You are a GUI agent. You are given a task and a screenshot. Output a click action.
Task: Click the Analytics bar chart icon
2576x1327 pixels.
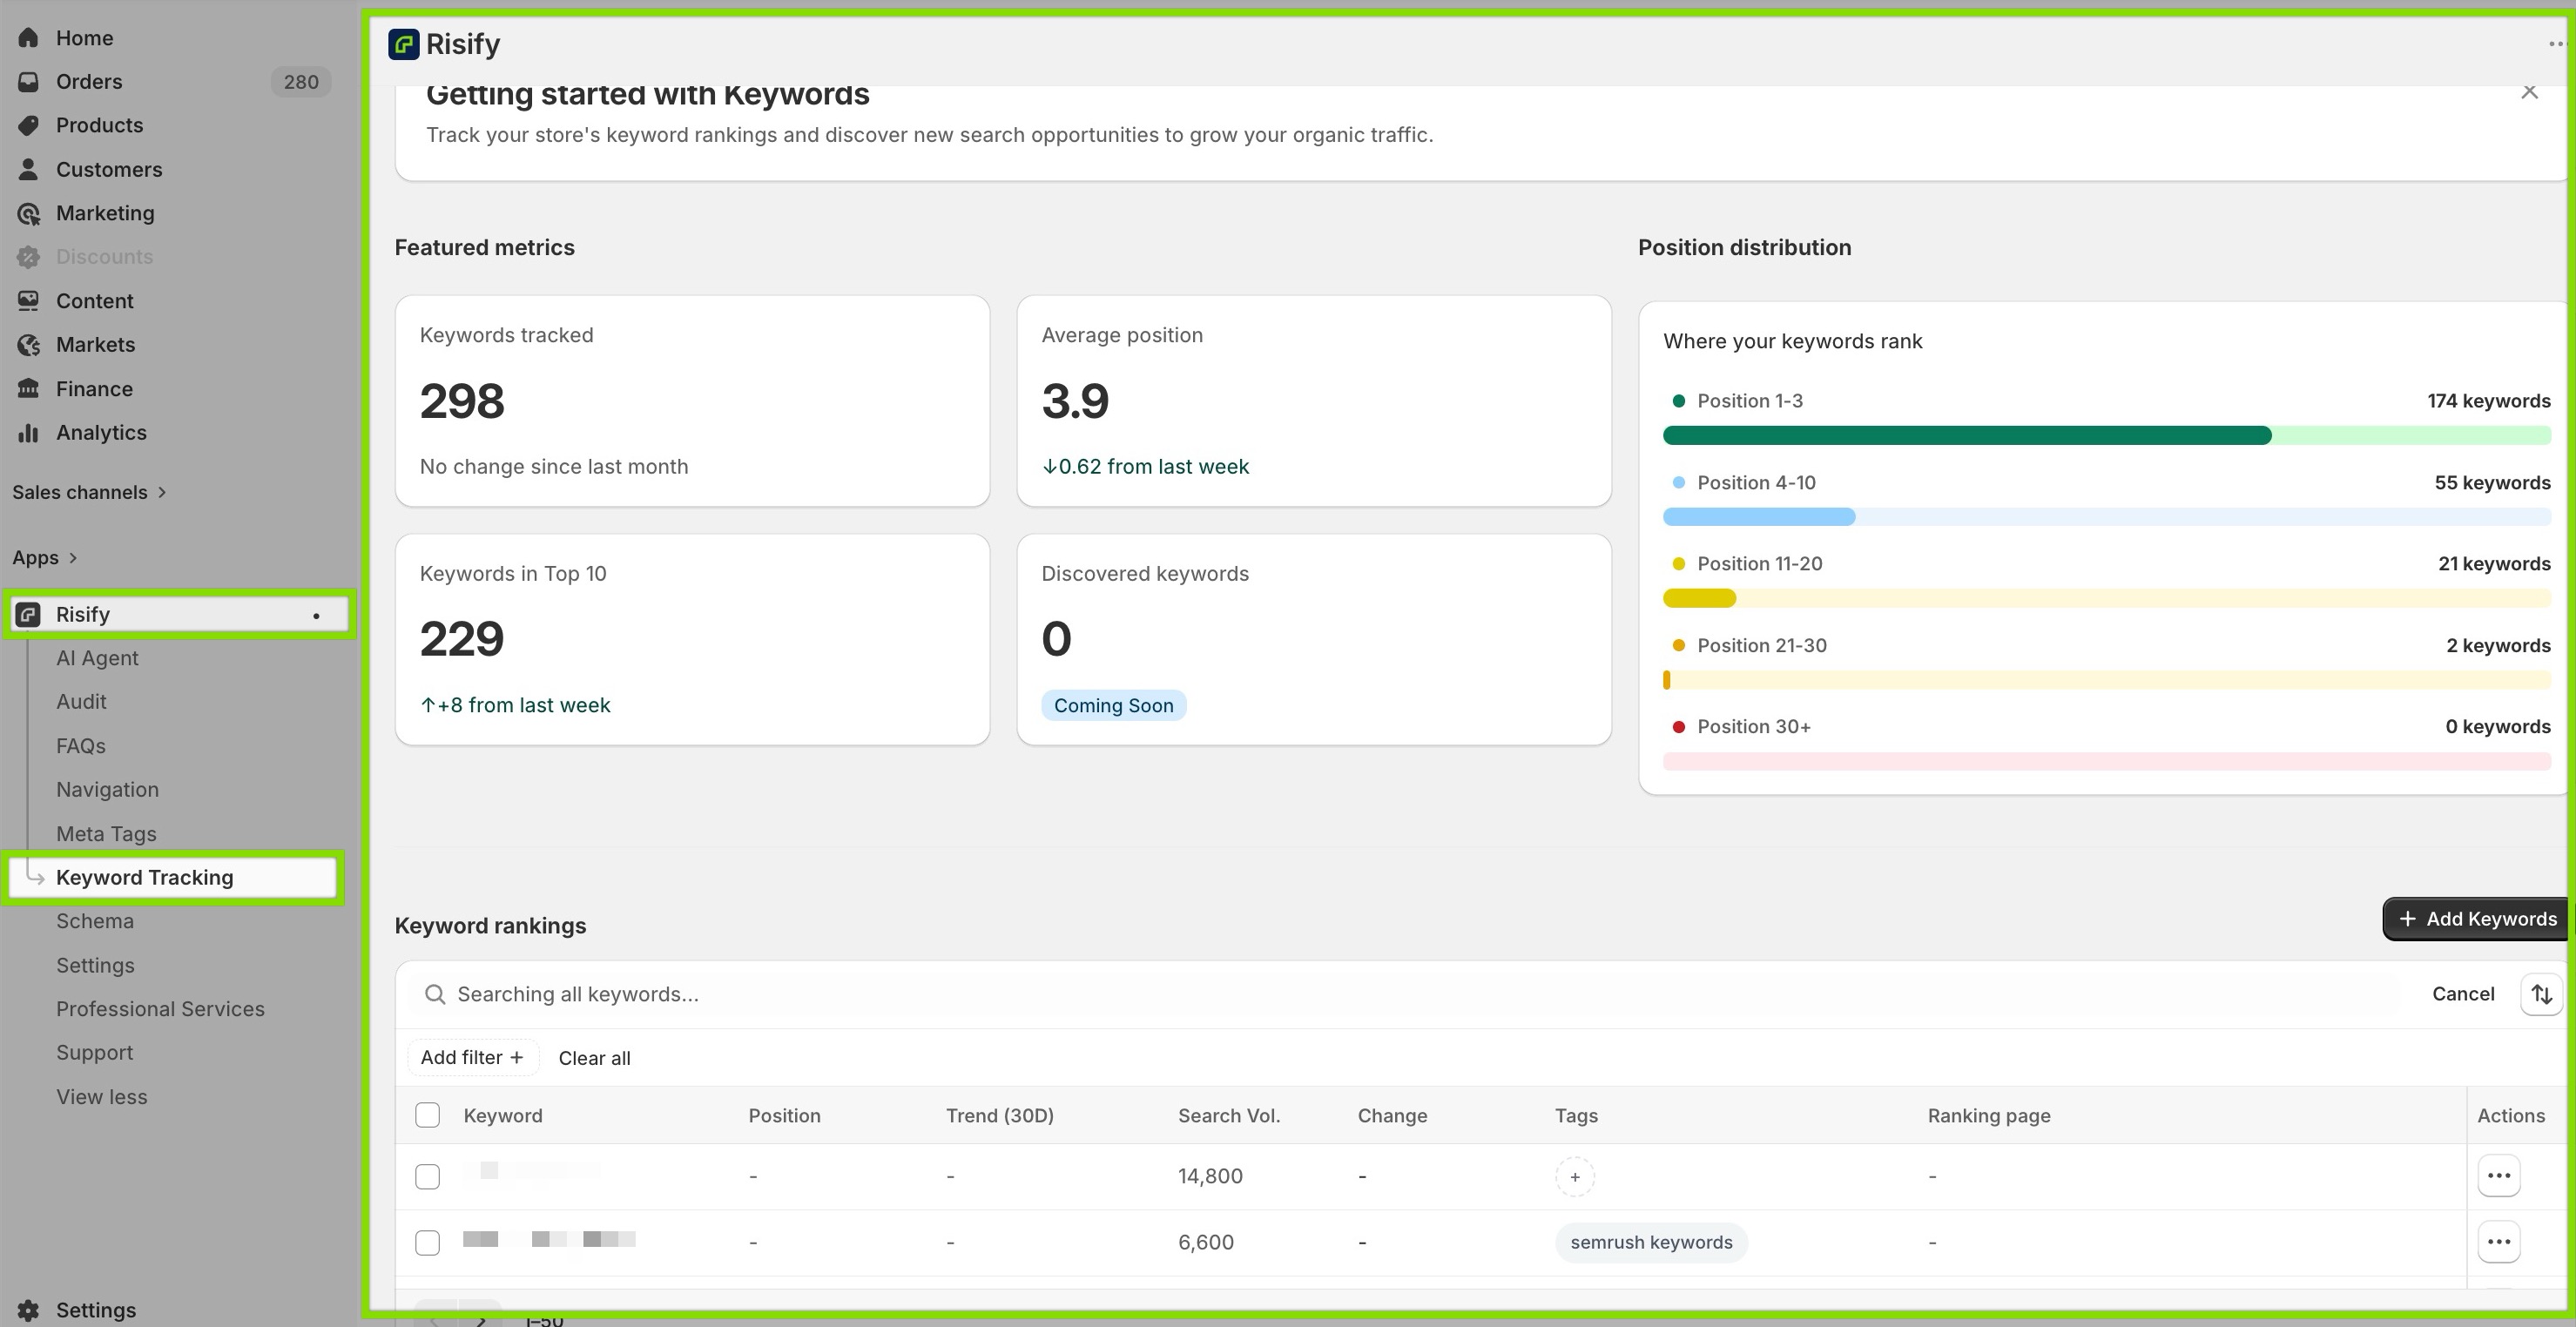pyautogui.click(x=28, y=433)
